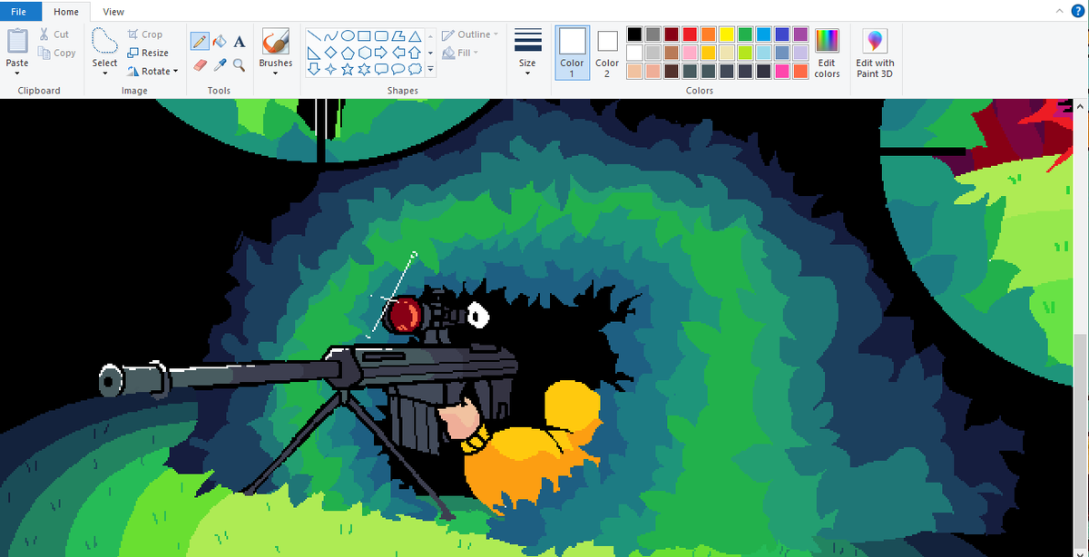Open the shape Fill dropdown
The width and height of the screenshot is (1089, 557).
click(x=458, y=53)
